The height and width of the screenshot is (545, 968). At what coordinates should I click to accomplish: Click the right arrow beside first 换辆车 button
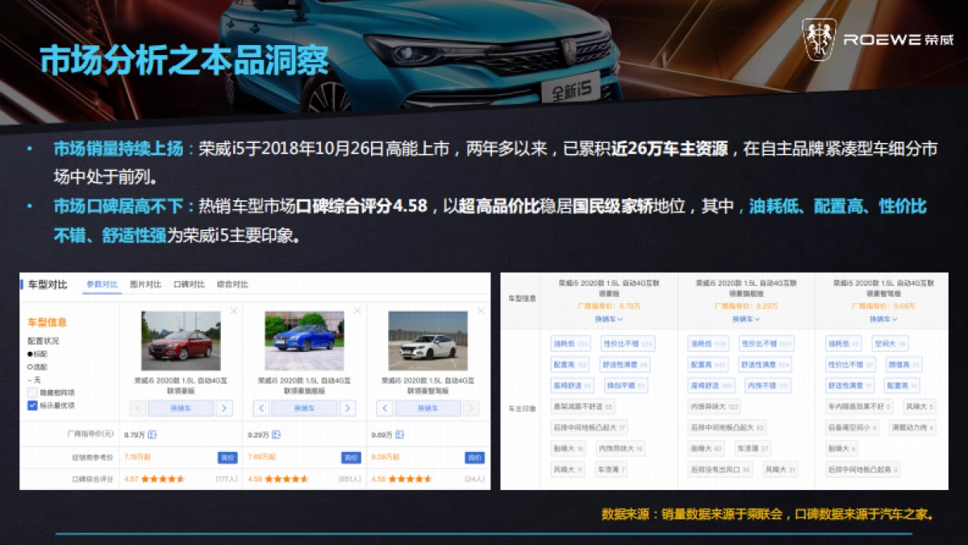(x=224, y=408)
